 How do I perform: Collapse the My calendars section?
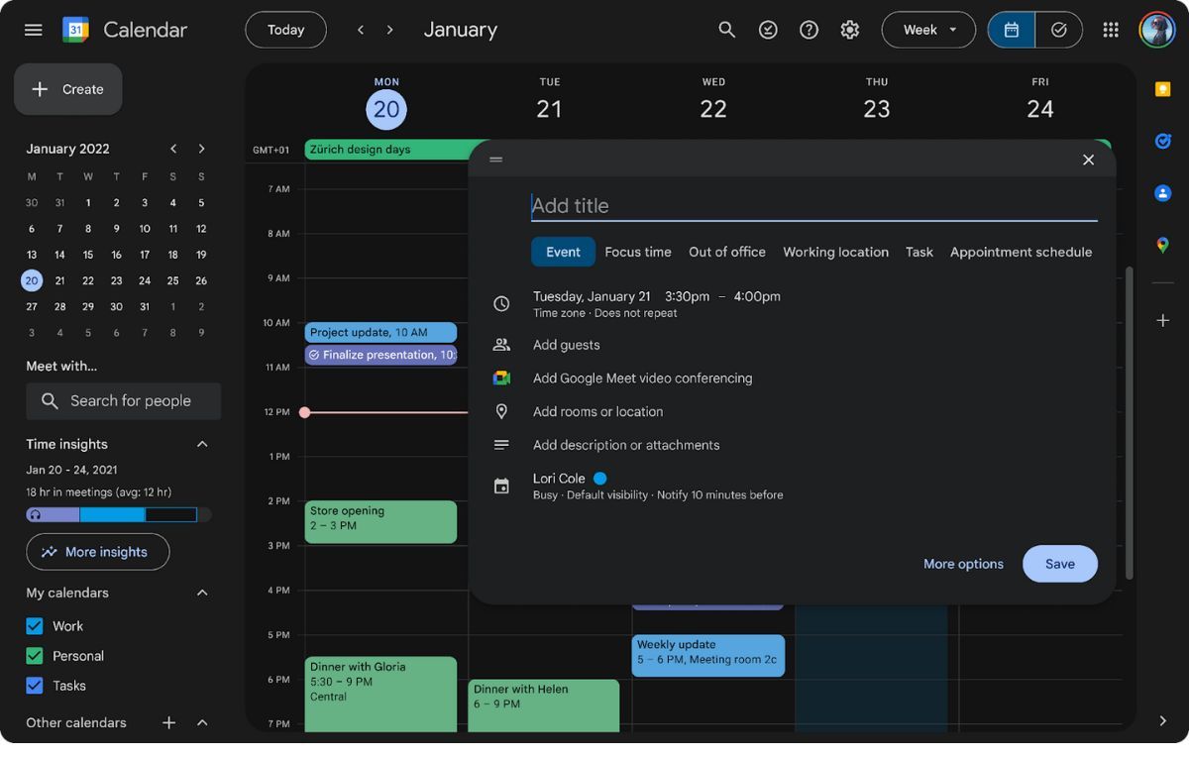[x=202, y=593]
